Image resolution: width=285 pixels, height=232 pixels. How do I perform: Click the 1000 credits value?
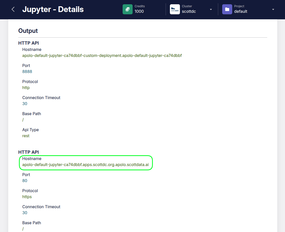pos(139,11)
